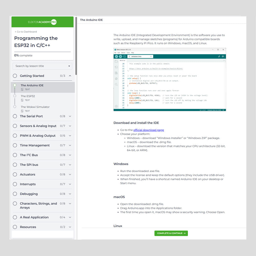This screenshot has width=256, height=256.
Task: Collapse the Getting Started section
Action: (x=70, y=76)
